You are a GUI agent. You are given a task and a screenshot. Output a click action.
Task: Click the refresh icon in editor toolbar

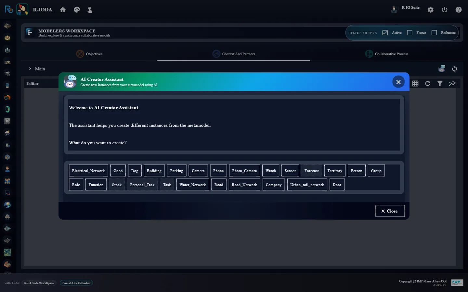click(x=428, y=83)
